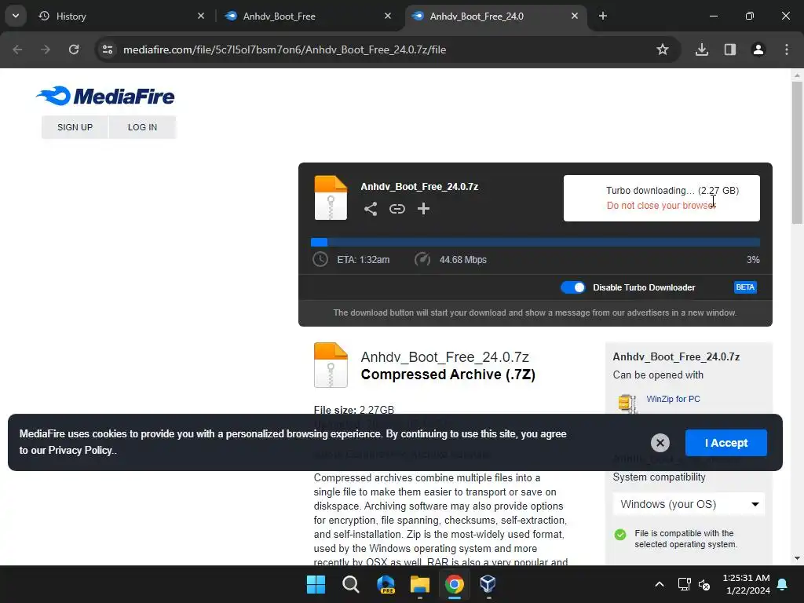The image size is (804, 603).
Task: Go forward in browser history
Action: [x=46, y=49]
